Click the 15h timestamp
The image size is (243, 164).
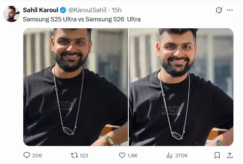point(116,10)
